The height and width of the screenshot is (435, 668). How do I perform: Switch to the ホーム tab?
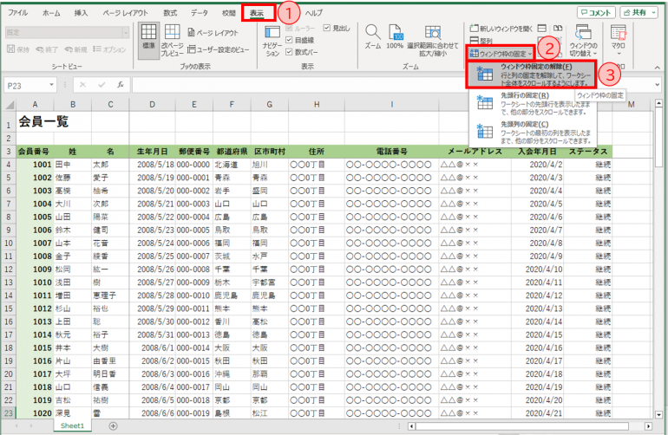click(51, 13)
